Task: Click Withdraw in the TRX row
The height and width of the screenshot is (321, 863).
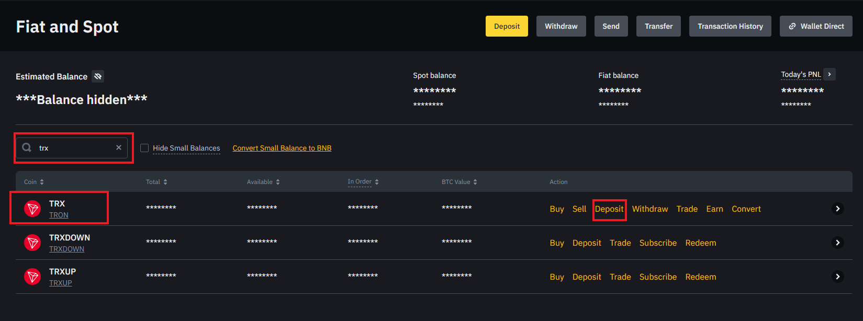Action: (x=650, y=209)
